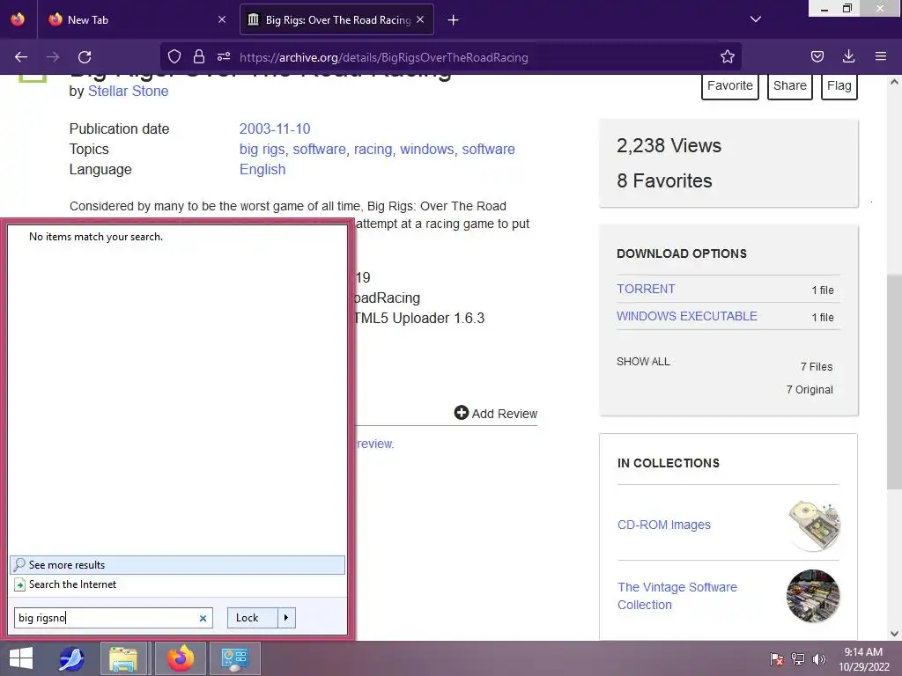
Task: Open a new tab with the plus button
Action: (x=454, y=20)
